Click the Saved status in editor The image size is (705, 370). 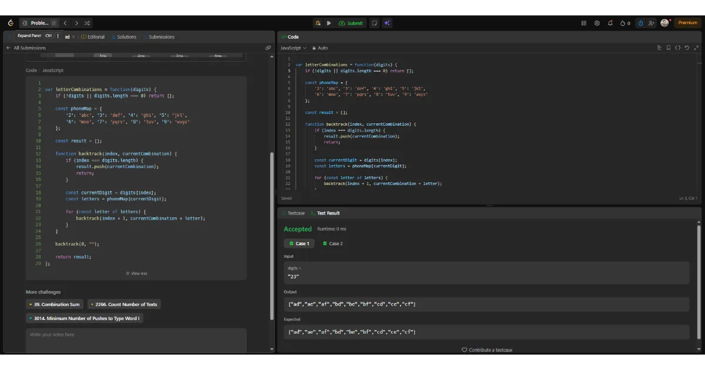click(286, 199)
